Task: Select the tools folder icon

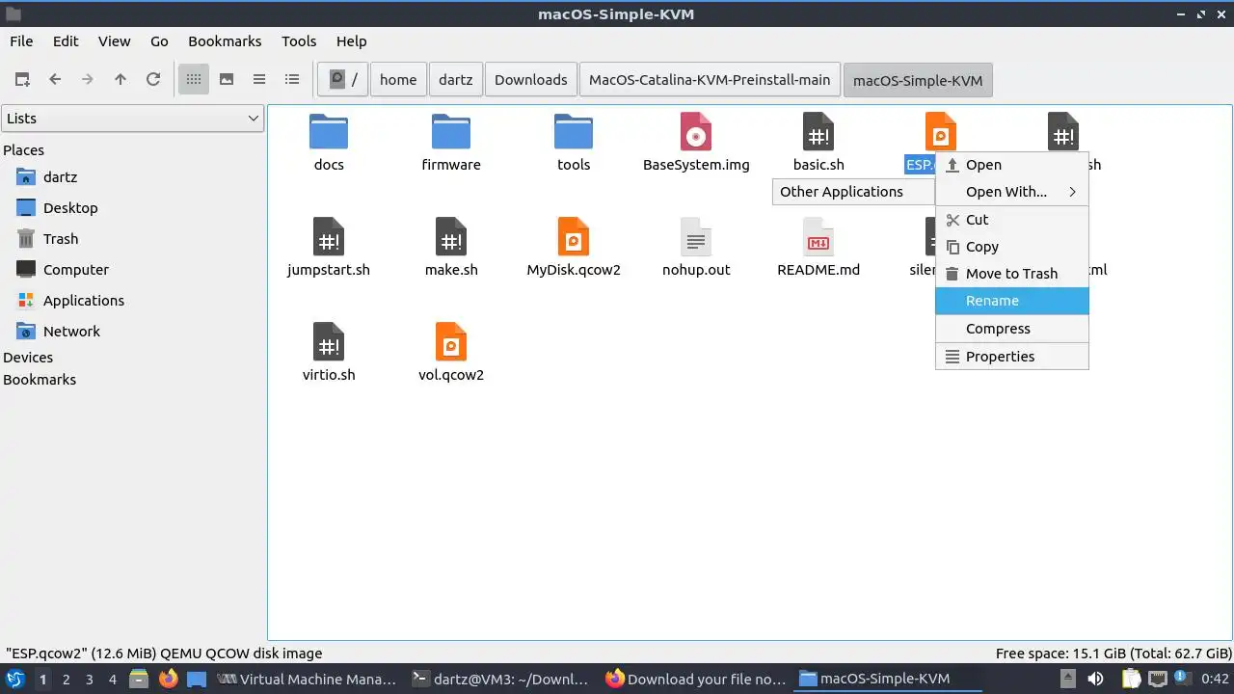Action: pyautogui.click(x=574, y=132)
